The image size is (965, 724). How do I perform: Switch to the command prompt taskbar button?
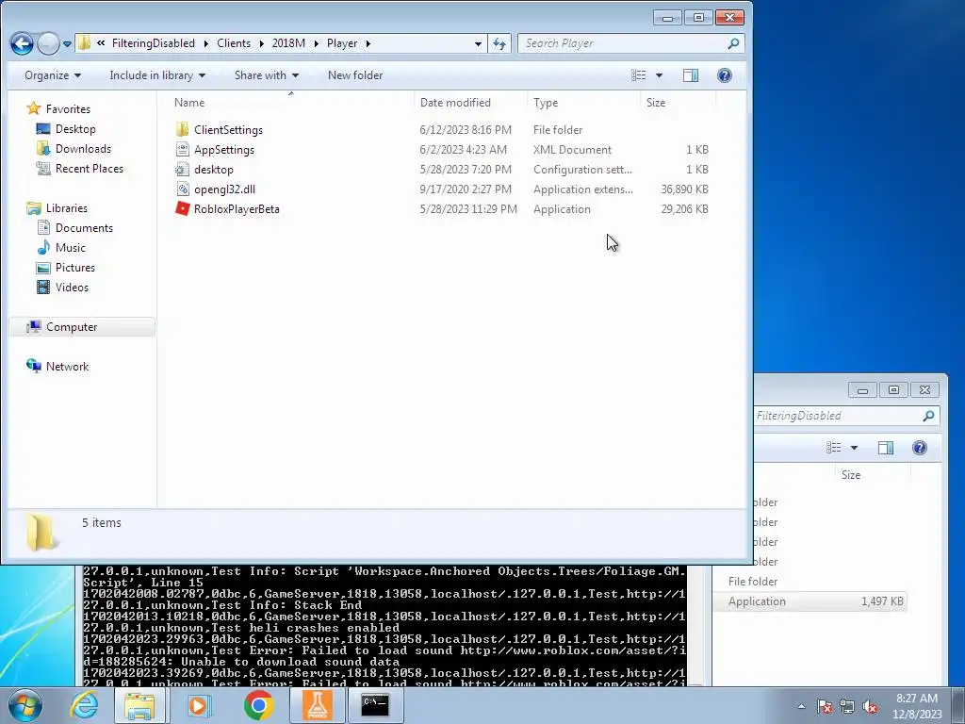click(375, 705)
